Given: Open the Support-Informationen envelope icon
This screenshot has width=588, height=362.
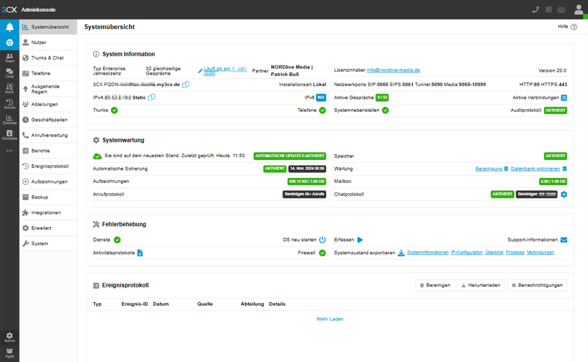Looking at the screenshot, I should [563, 240].
